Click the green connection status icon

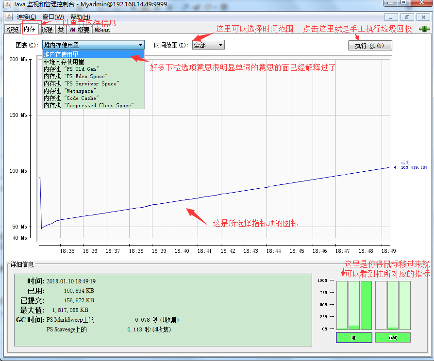pyautogui.click(x=424, y=29)
